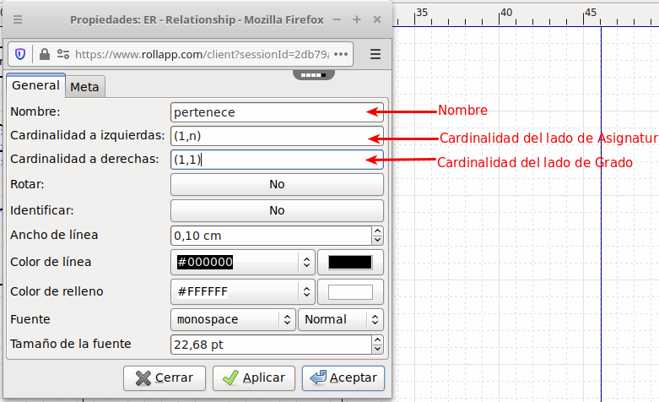
Task: Click the Fuente label
Action: pyautogui.click(x=30, y=319)
